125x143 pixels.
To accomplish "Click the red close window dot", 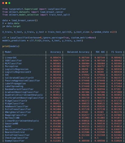I will (3, 3).
